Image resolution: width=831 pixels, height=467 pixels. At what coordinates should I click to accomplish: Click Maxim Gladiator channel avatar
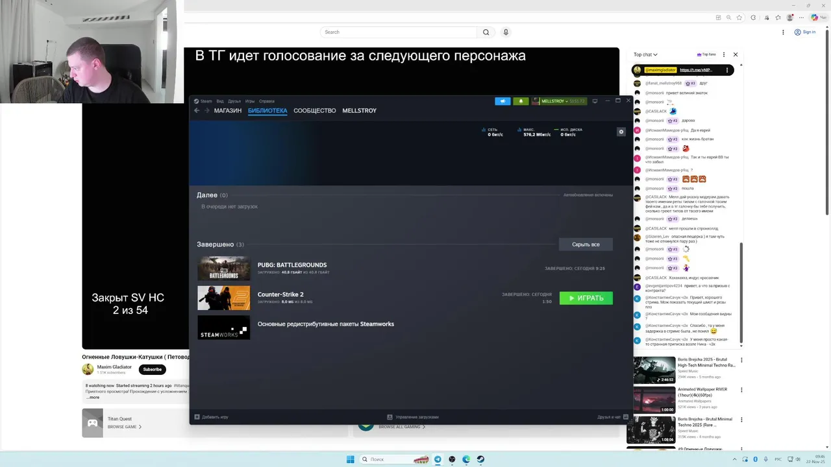(88, 369)
